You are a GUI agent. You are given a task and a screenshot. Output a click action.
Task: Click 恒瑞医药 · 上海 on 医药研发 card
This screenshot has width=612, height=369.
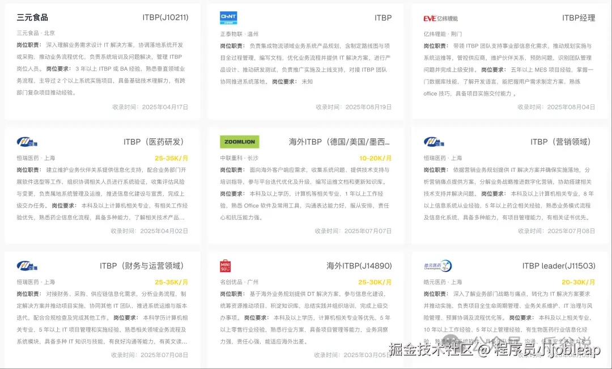pyautogui.click(x=36, y=158)
